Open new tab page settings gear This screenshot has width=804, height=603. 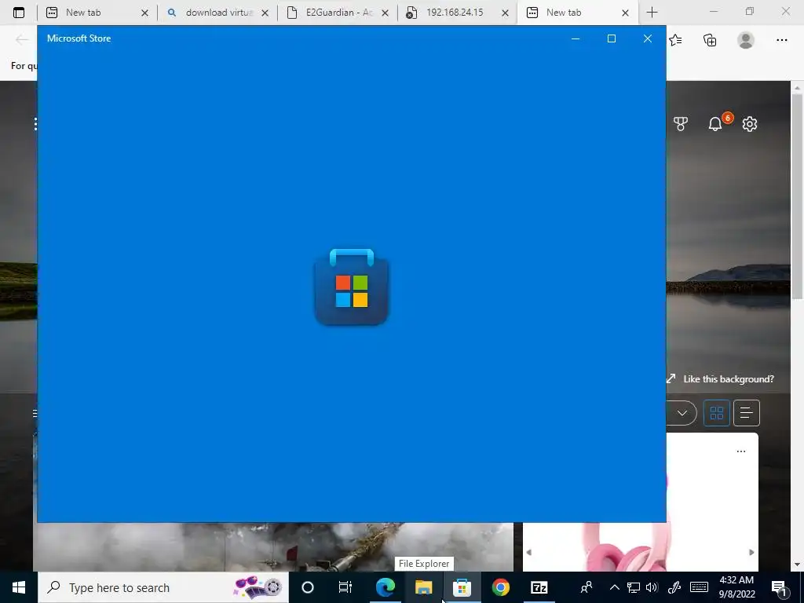(x=750, y=123)
